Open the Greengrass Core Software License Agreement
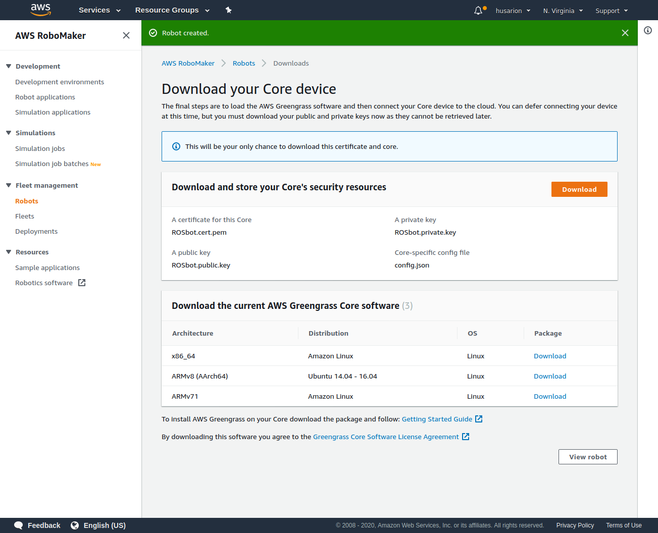The width and height of the screenshot is (658, 533). click(x=386, y=437)
